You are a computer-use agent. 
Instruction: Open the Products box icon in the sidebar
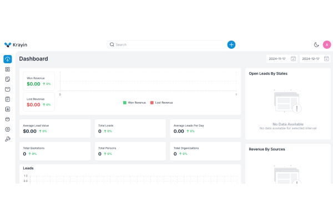pyautogui.click(x=8, y=119)
